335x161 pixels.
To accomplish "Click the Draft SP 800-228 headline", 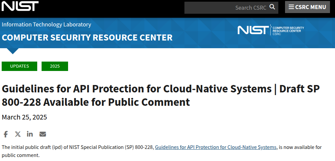I will click(x=161, y=95).
